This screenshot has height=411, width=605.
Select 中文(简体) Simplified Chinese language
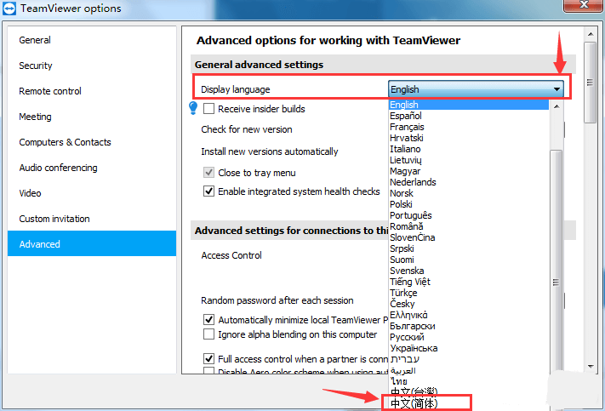pyautogui.click(x=468, y=403)
